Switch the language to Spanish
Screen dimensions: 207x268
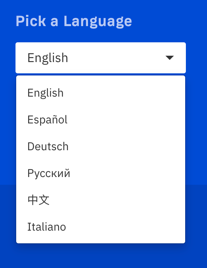pos(101,120)
